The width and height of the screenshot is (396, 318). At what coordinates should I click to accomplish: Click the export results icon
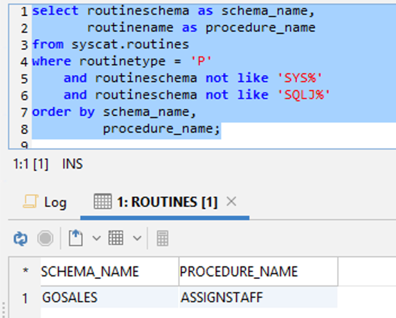[x=76, y=238]
